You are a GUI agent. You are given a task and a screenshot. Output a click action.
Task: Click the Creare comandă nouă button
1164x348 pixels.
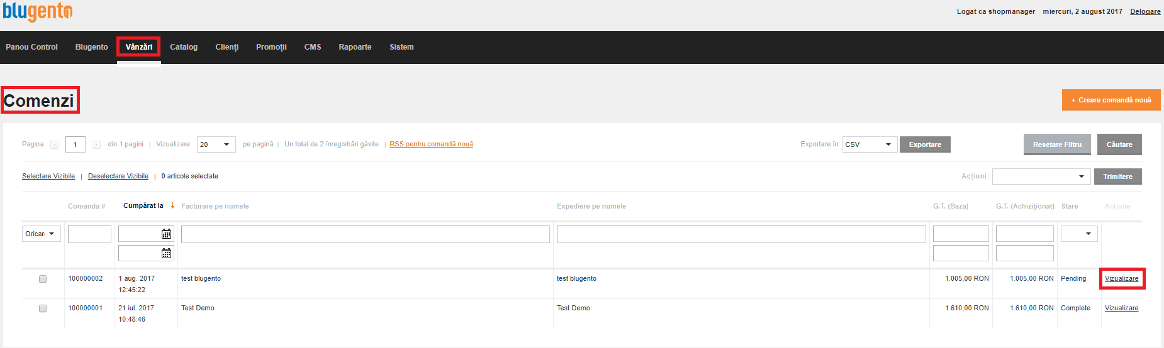point(1111,100)
